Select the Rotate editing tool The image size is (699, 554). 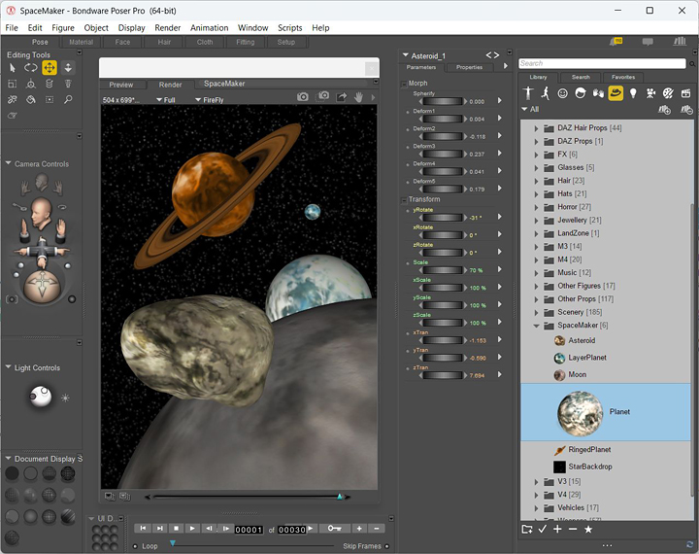(x=30, y=68)
